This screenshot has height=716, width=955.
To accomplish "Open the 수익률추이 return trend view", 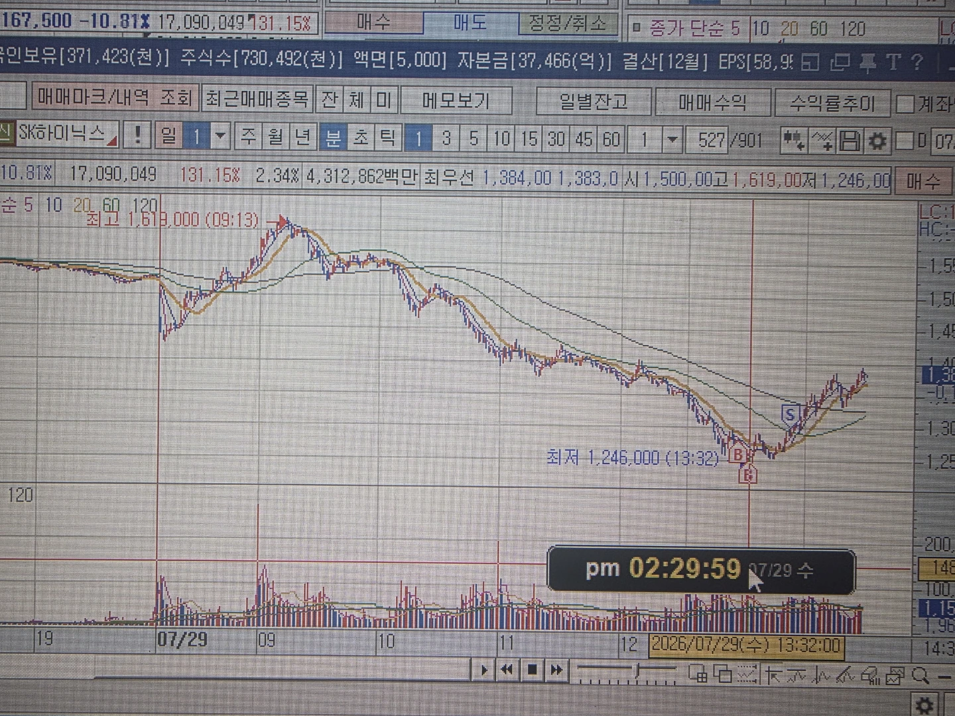I will tap(832, 103).
